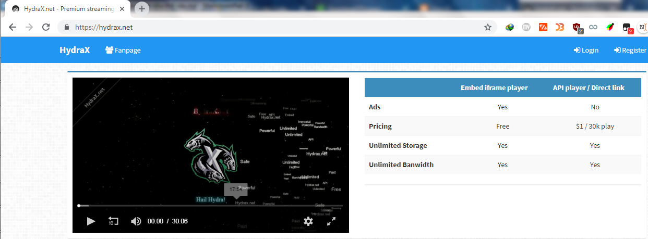Screen dimensions: 648x239
Task: Open the infinity symbol extension
Action: click(593, 27)
